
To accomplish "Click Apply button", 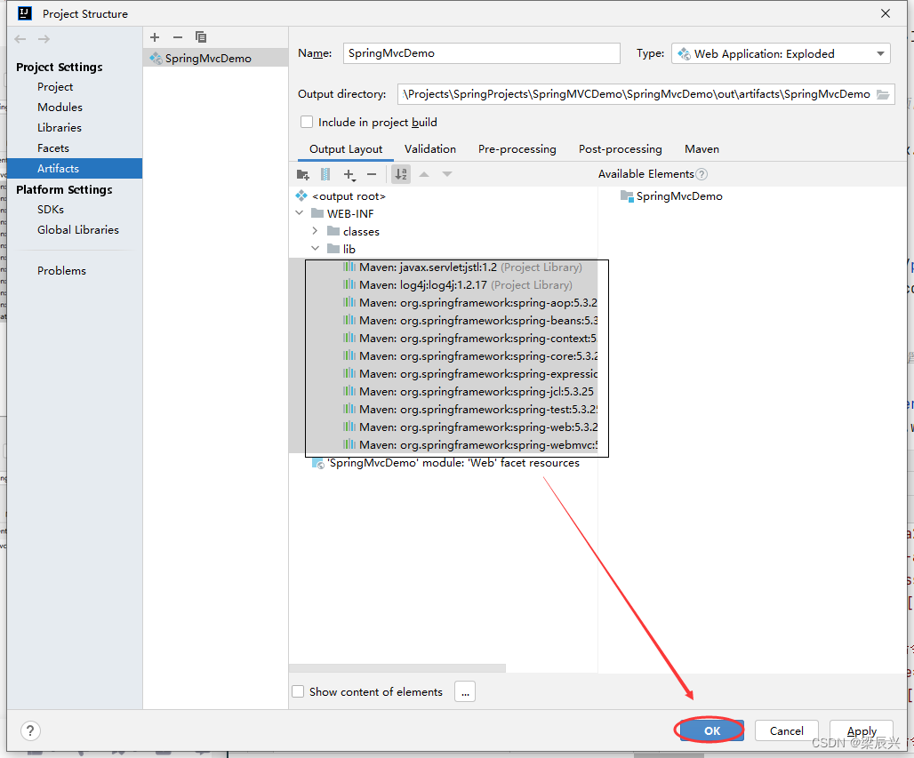I will (x=862, y=730).
